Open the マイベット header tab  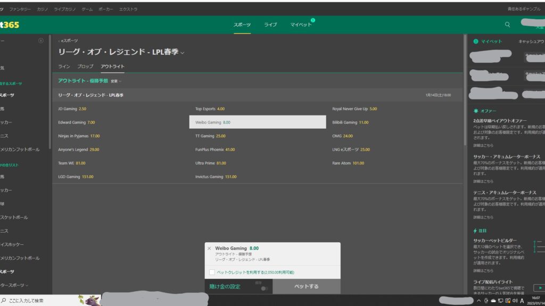point(301,24)
